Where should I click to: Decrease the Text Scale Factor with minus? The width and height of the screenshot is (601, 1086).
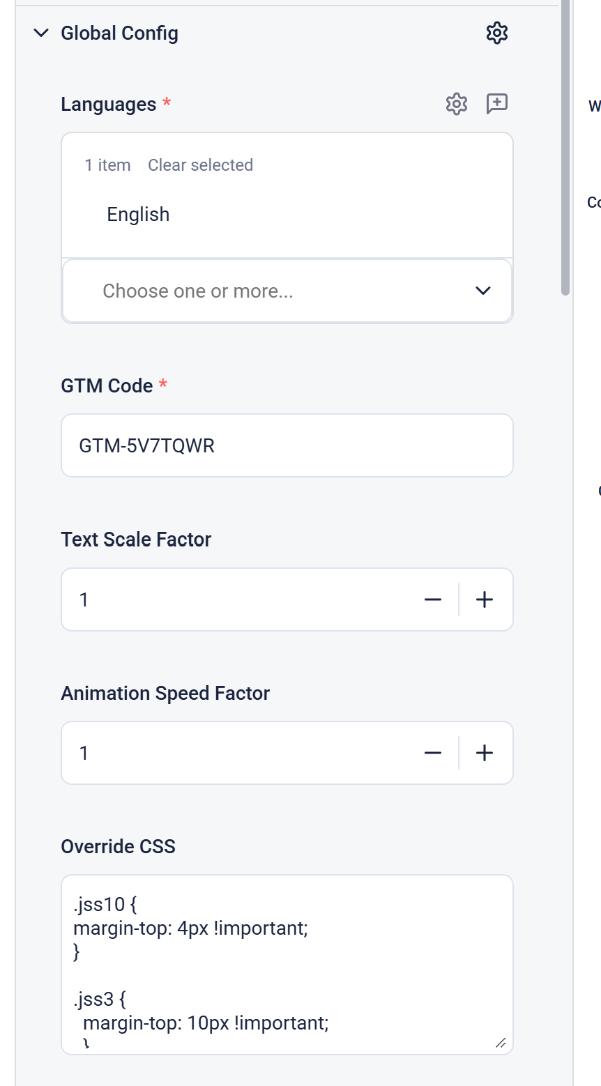click(x=433, y=599)
